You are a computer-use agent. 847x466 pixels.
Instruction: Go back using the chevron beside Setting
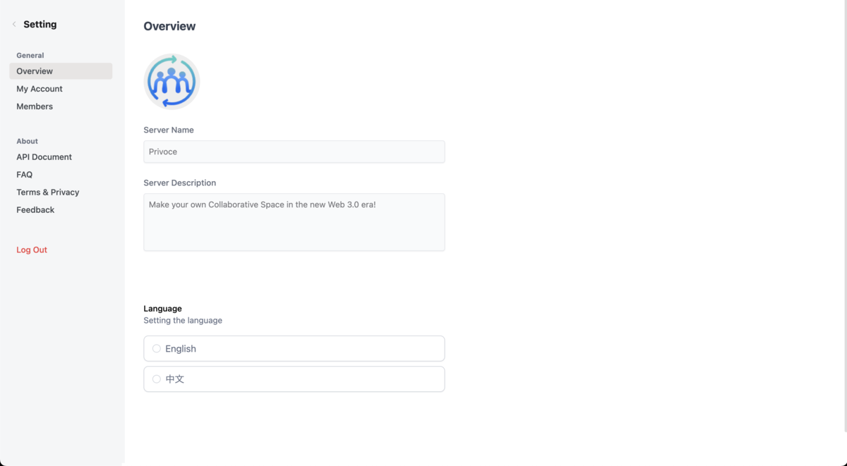14,24
